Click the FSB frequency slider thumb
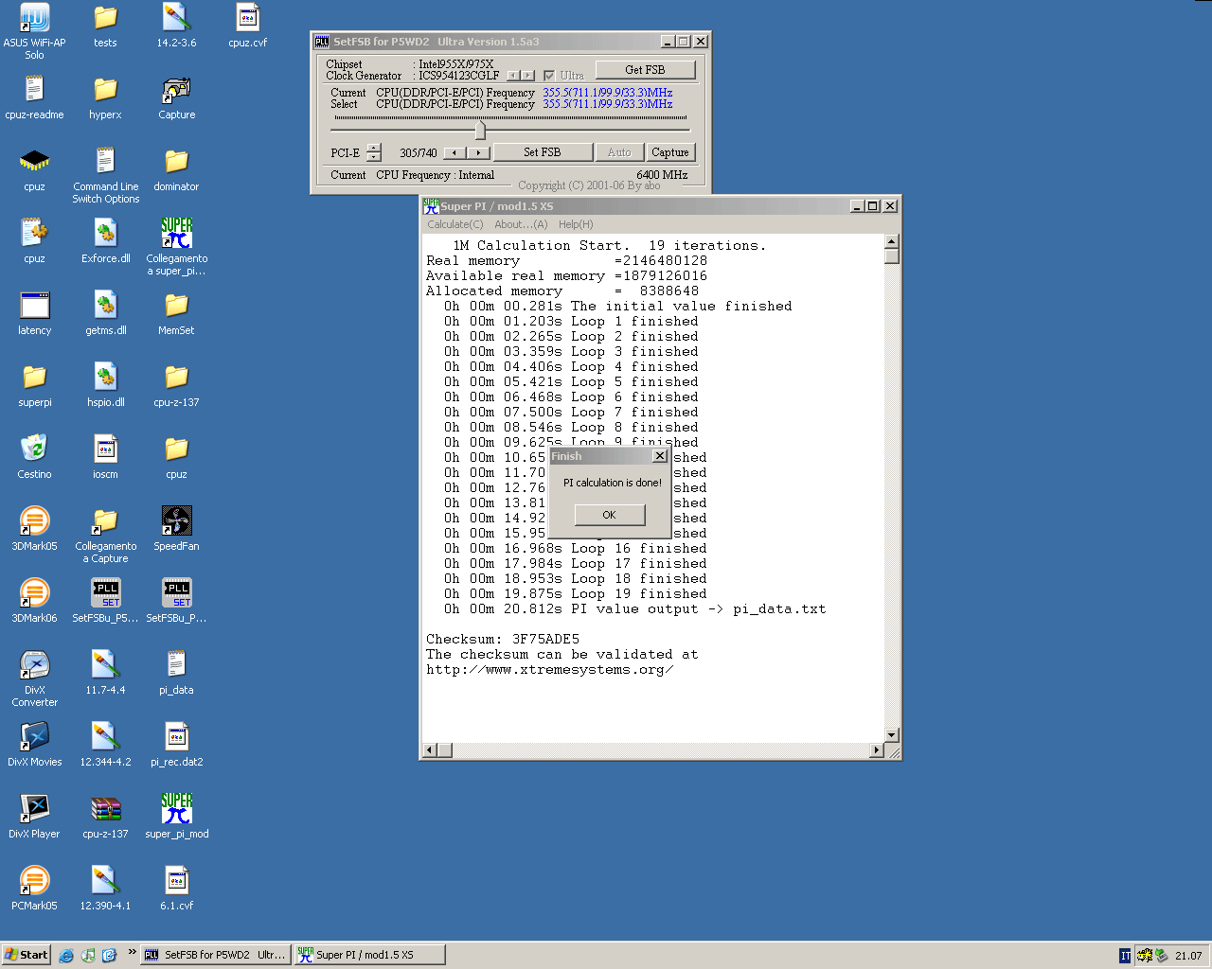 click(x=480, y=130)
